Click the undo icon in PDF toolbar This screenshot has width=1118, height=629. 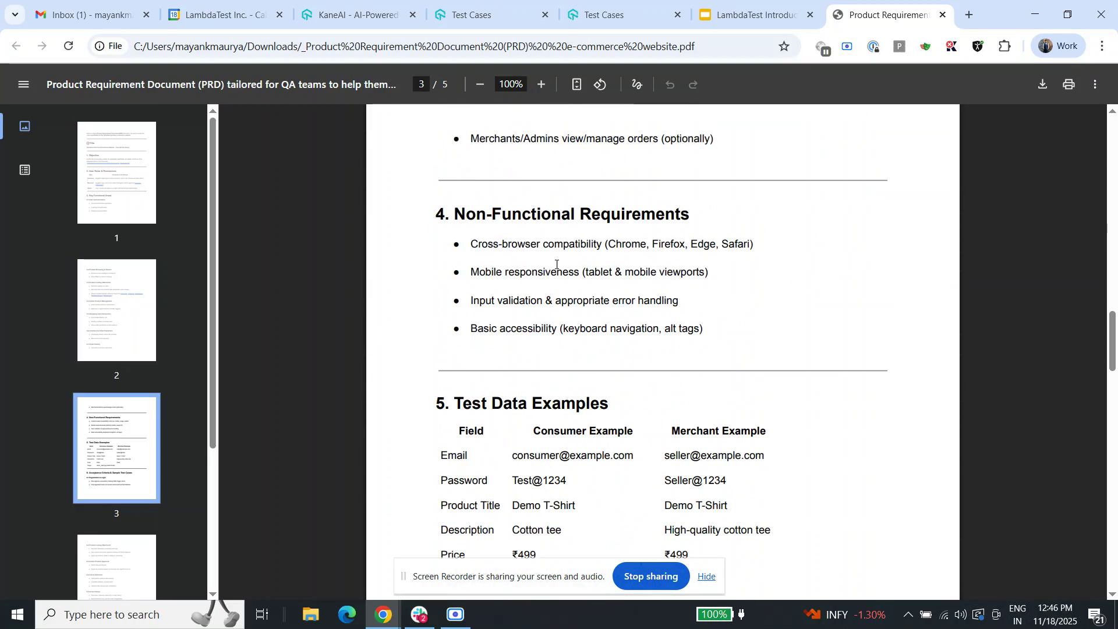point(670,84)
